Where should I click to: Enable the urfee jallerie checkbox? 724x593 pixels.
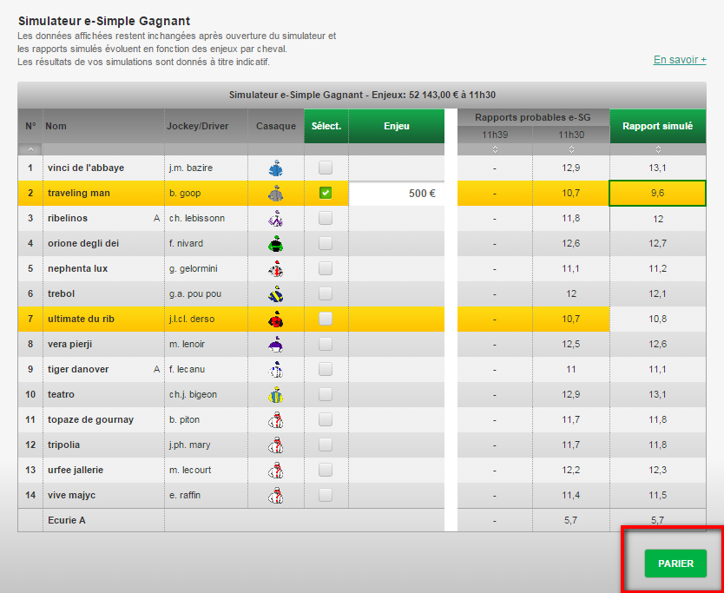(x=326, y=470)
